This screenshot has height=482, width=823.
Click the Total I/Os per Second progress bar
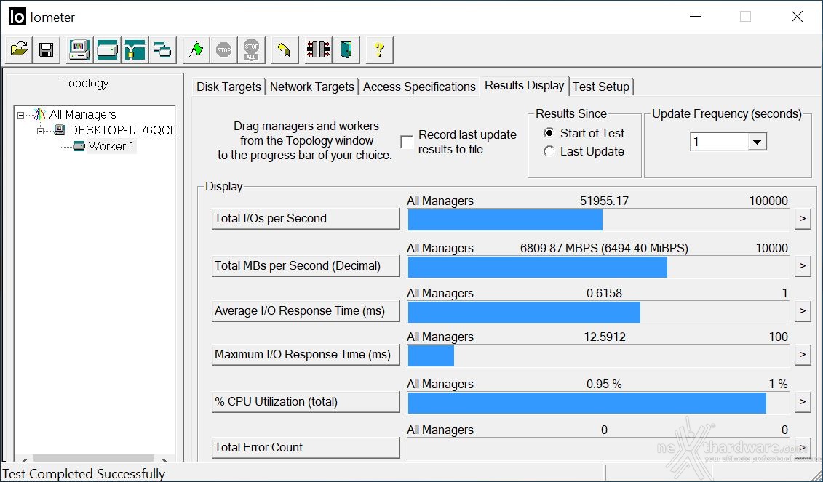[x=598, y=220]
